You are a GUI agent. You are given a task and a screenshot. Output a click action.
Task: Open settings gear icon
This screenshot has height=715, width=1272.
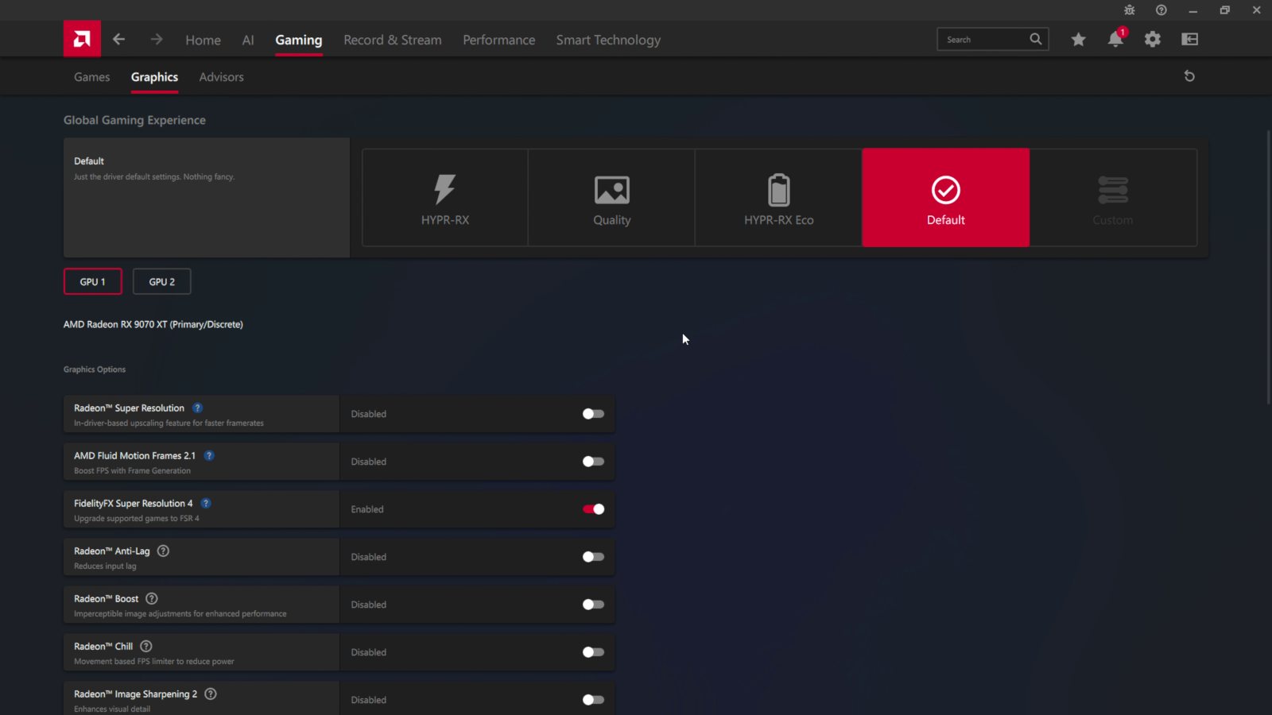point(1152,40)
